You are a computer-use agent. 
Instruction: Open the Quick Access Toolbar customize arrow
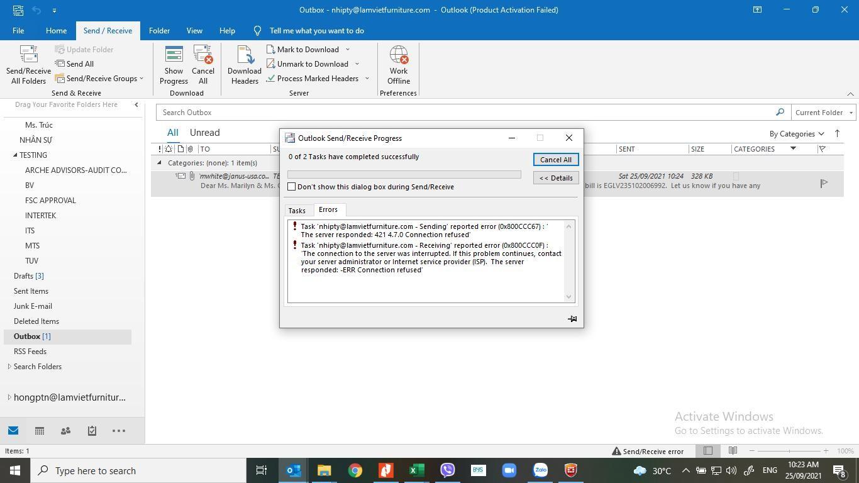(x=54, y=10)
